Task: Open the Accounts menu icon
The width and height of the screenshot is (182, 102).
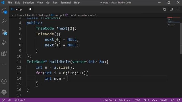Action: click(4, 81)
